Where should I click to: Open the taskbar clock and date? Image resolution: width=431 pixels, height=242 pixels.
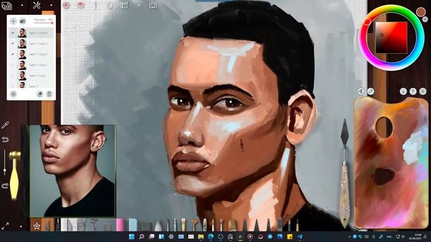tap(415, 237)
